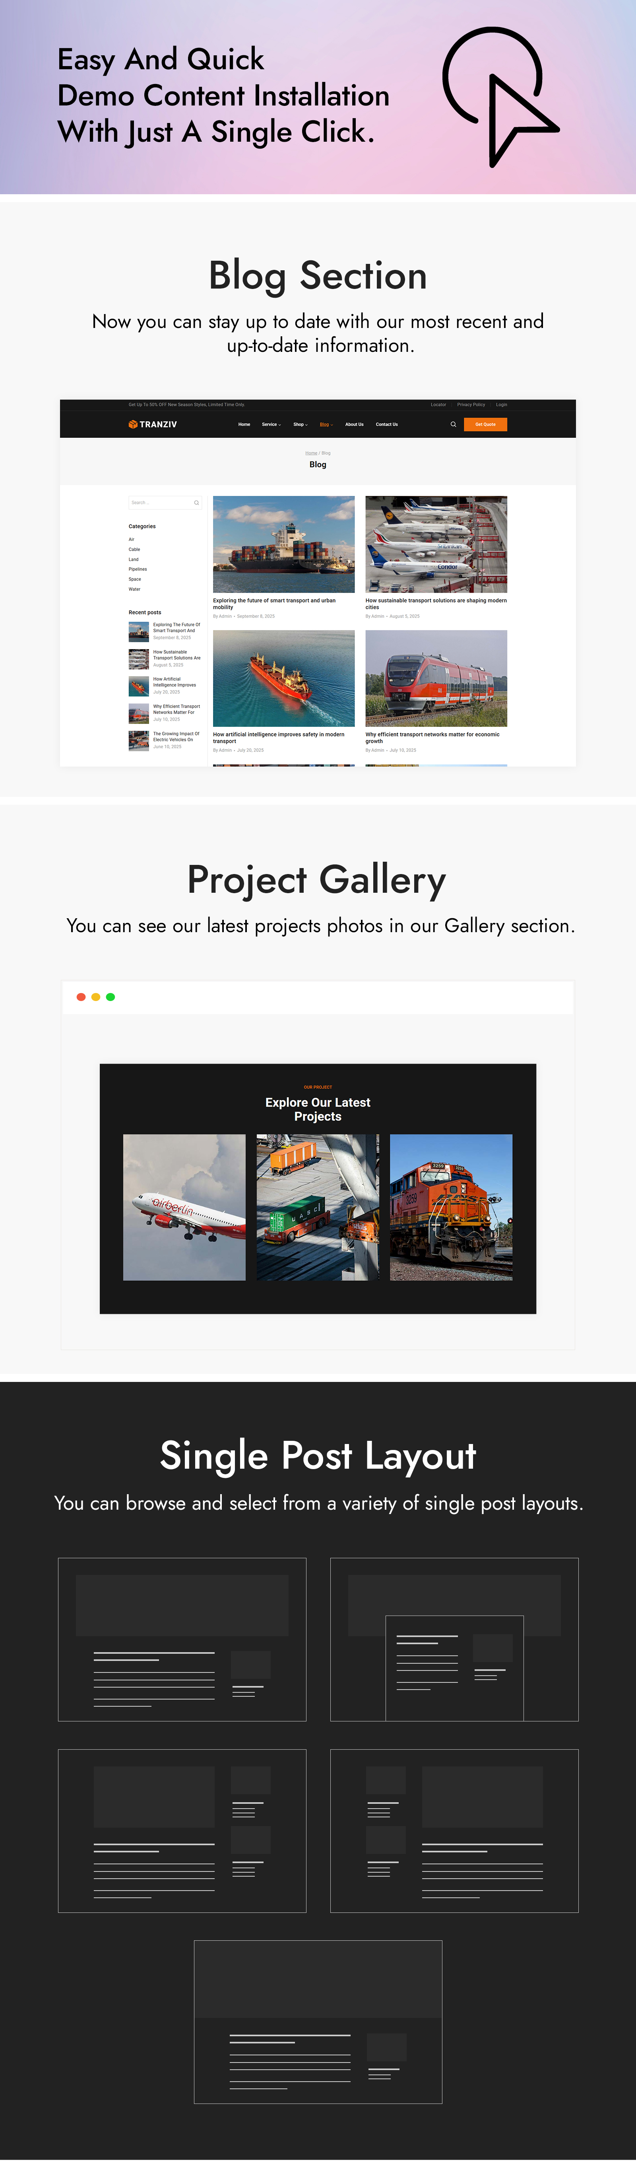Select the orange locomotive project image
Screen dimensions: 636x2168
[451, 1207]
